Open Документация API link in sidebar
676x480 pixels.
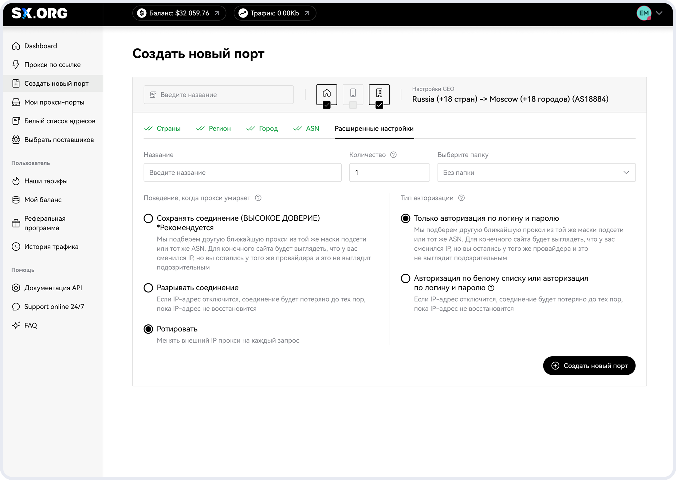53,288
